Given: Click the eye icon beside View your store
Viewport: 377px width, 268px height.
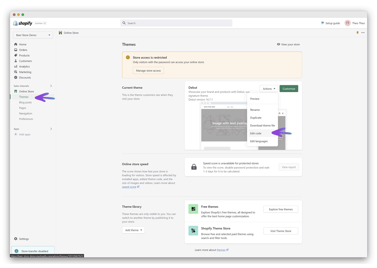Looking at the screenshot, I should click(x=279, y=44).
